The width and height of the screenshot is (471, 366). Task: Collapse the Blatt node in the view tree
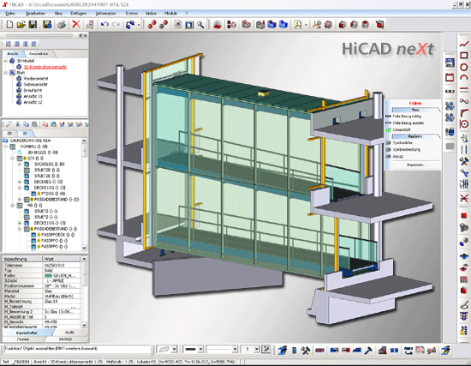5,73
